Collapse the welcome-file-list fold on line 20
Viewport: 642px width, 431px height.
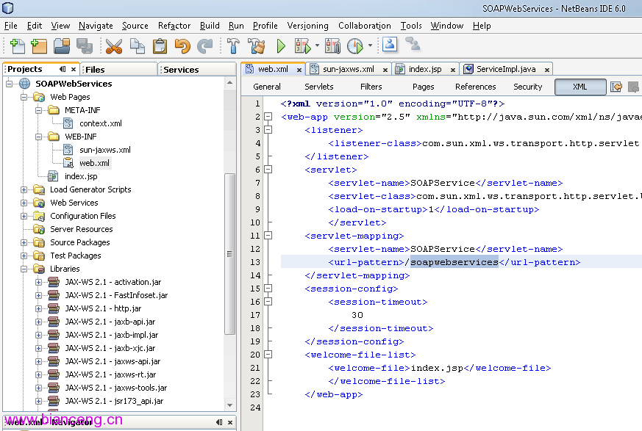tap(268, 355)
